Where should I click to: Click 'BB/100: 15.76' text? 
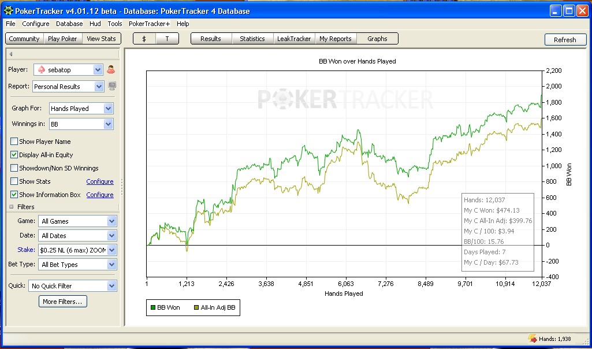point(483,242)
